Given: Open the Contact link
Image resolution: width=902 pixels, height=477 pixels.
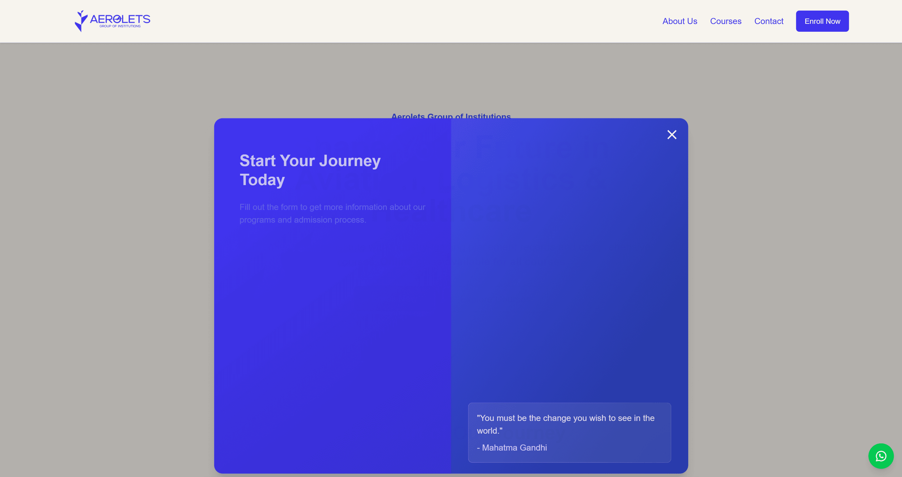Looking at the screenshot, I should (x=769, y=21).
